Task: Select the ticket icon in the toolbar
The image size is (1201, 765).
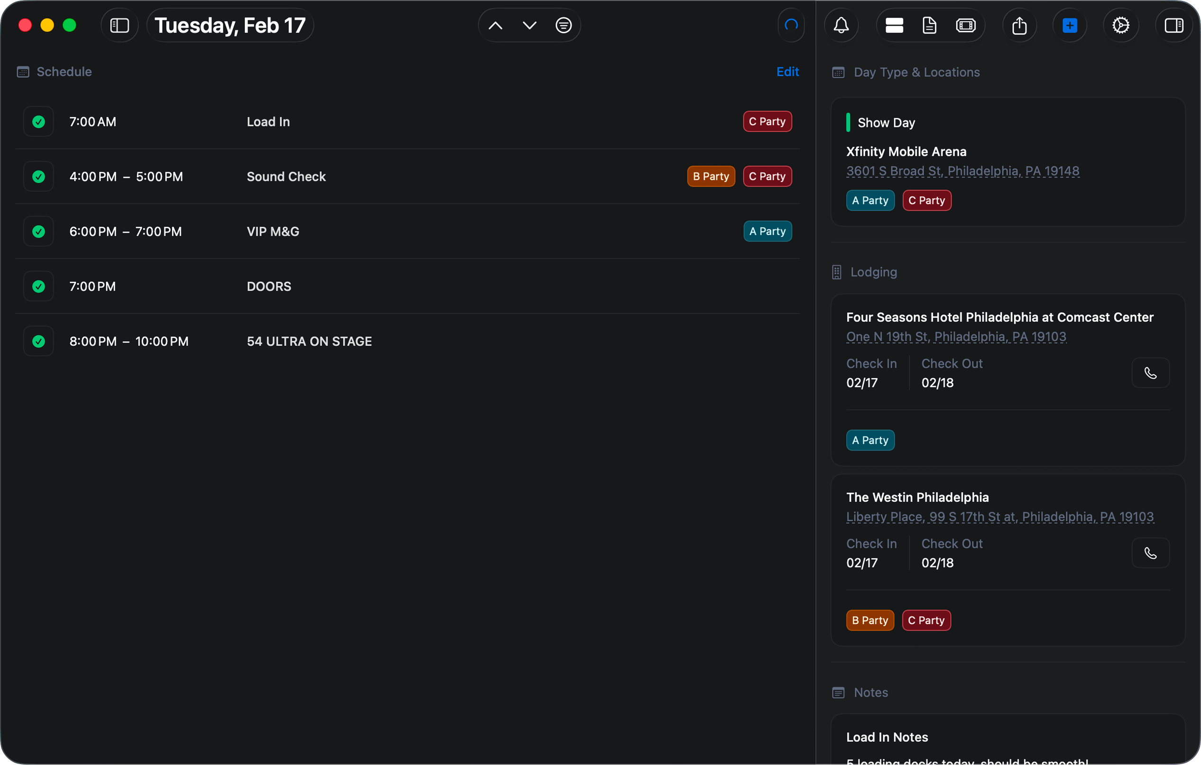Action: coord(966,25)
